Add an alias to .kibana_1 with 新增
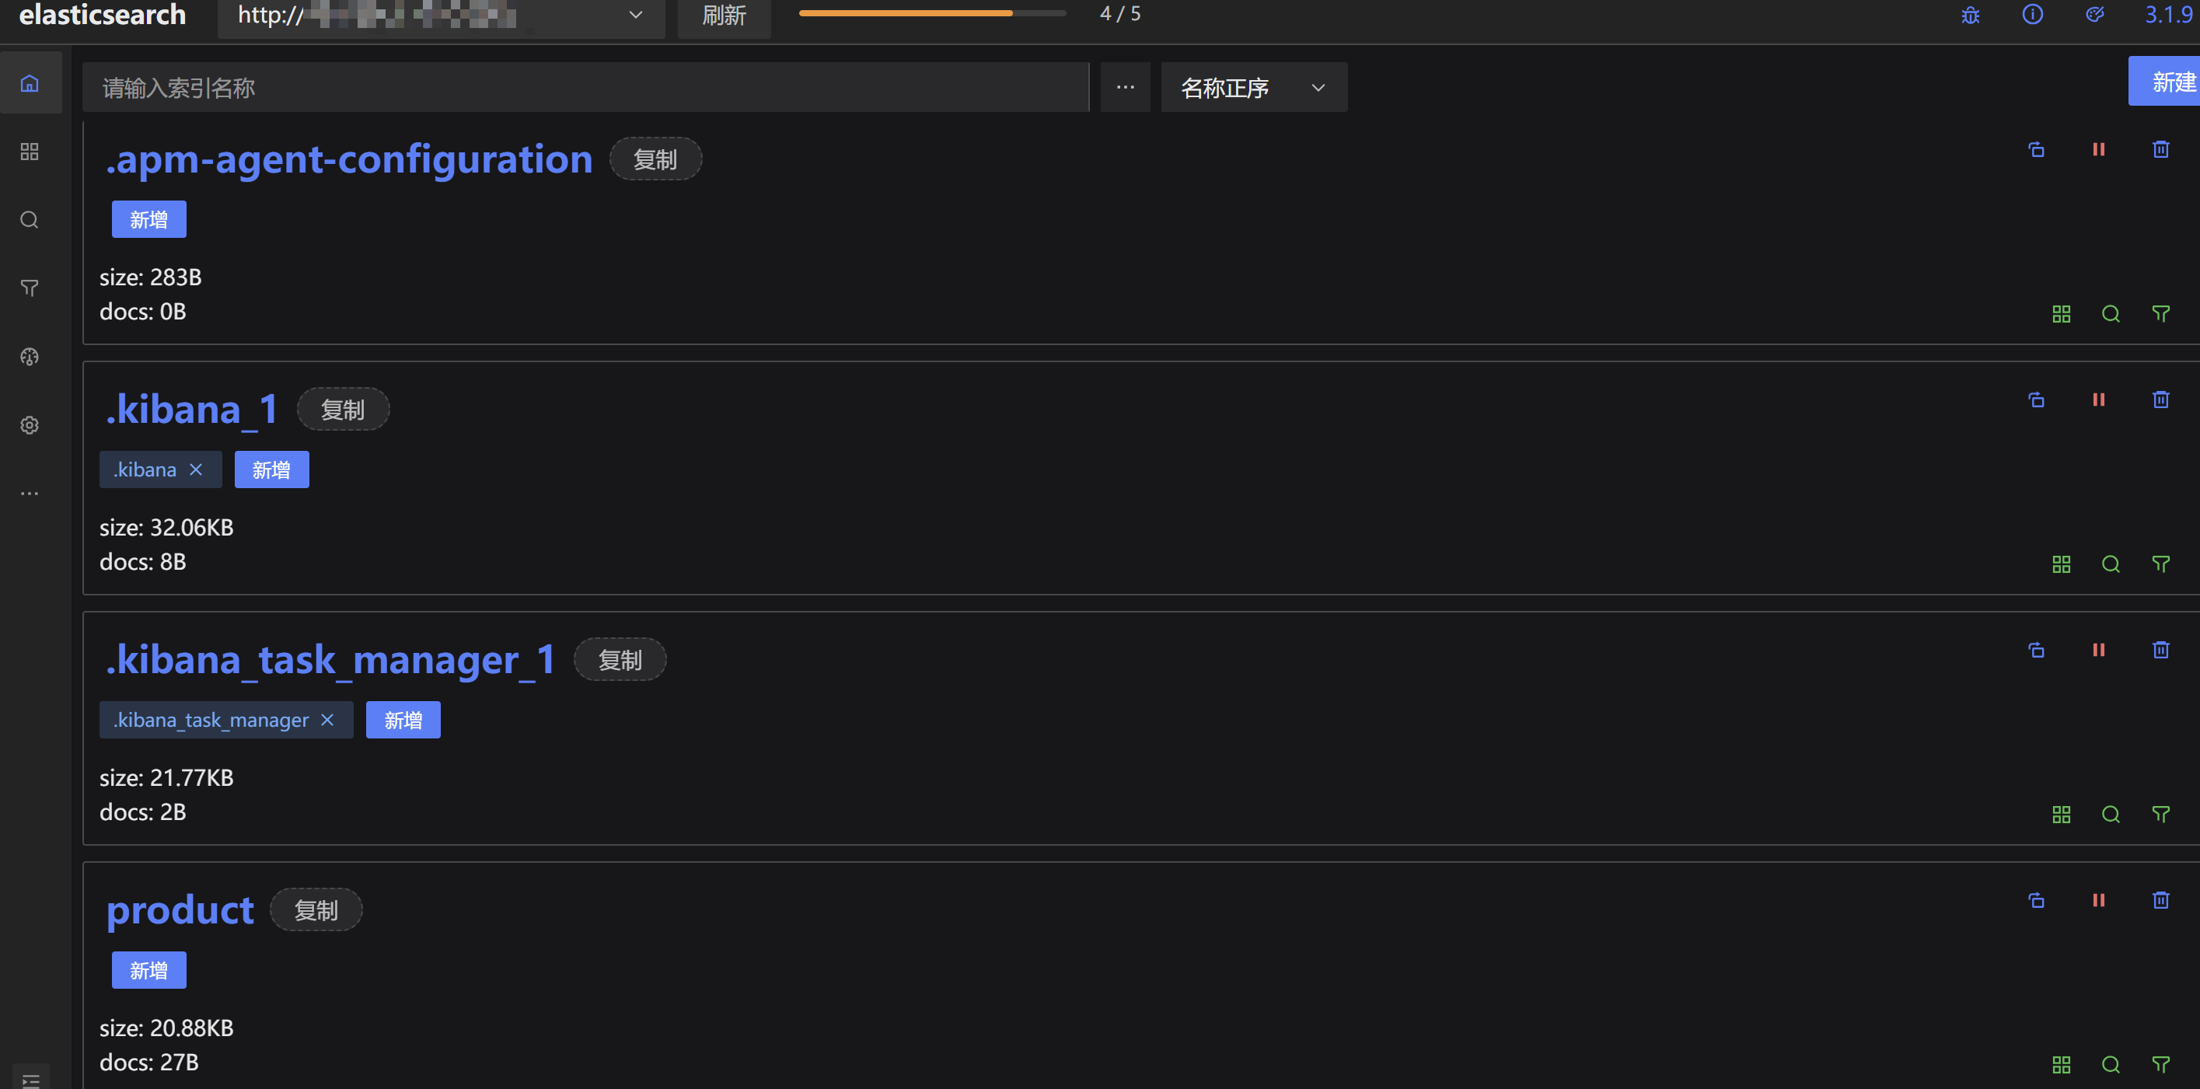This screenshot has width=2200, height=1089. pos(271,469)
